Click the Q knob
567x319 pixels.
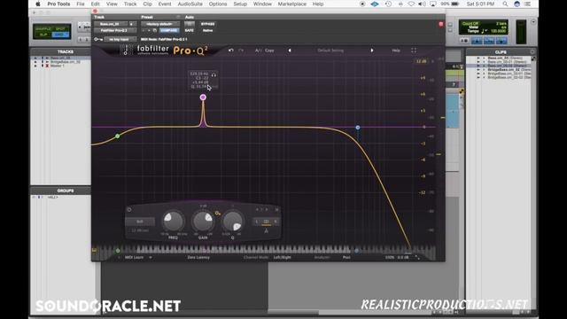click(232, 221)
